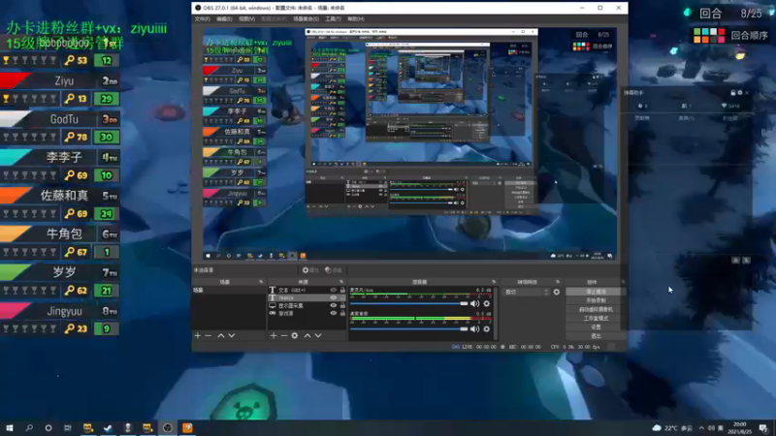This screenshot has height=436, width=776.
Task: Click 开始录制 button in Controls
Action: point(596,300)
